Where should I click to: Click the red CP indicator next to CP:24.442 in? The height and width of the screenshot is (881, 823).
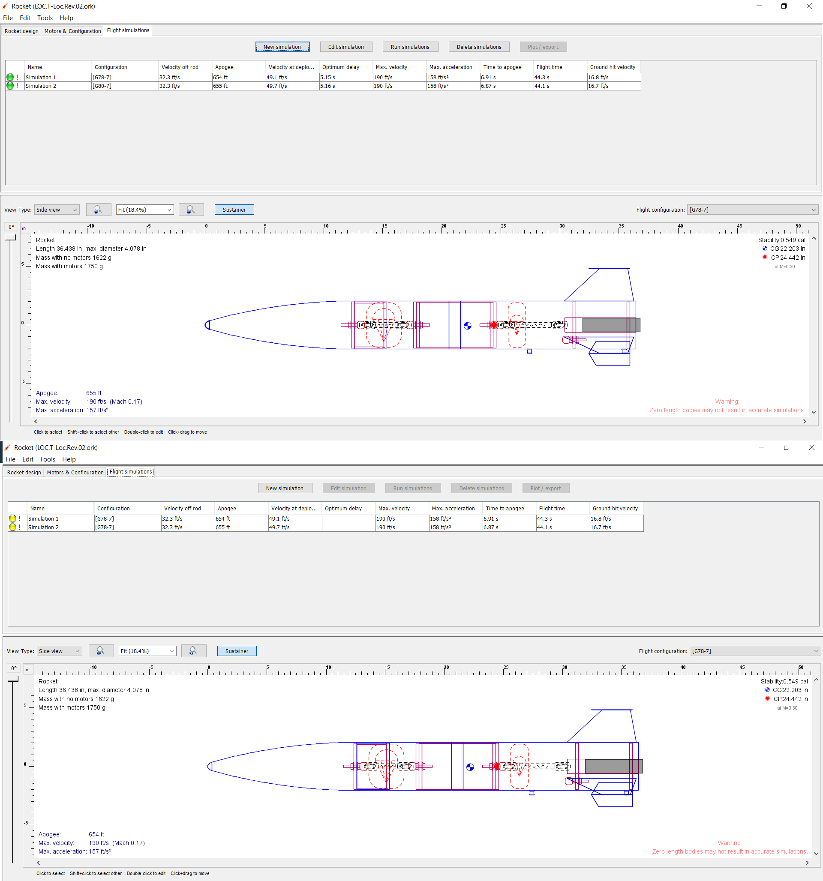[x=764, y=257]
